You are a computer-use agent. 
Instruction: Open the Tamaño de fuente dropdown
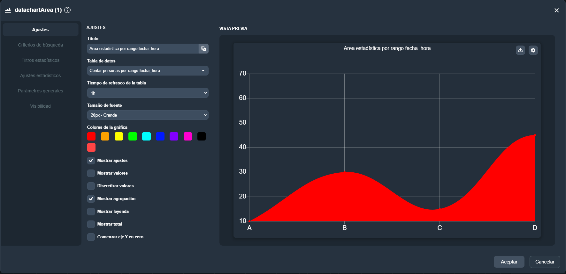(148, 115)
